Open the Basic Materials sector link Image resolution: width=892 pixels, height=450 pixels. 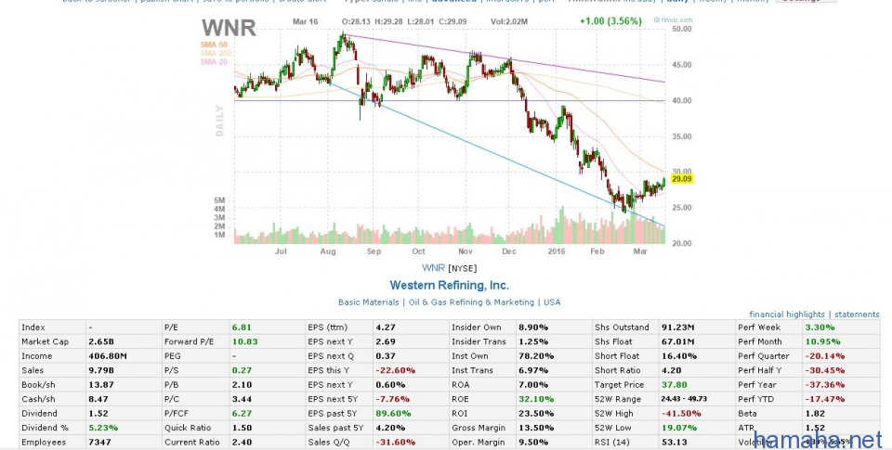tap(369, 302)
